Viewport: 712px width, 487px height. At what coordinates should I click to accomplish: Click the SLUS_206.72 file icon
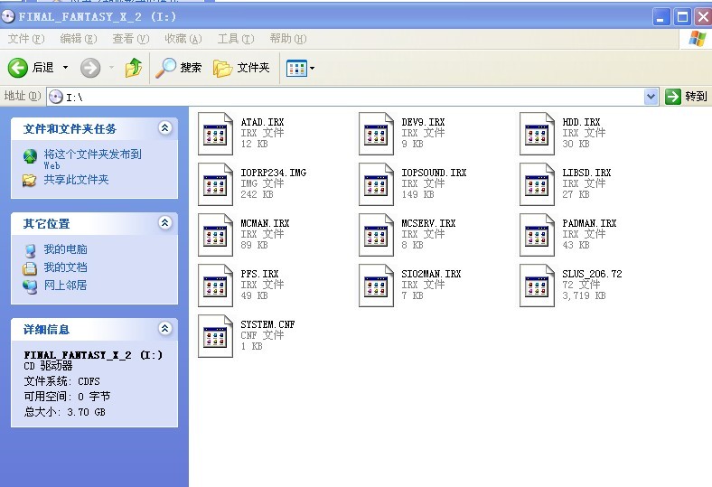[538, 286]
